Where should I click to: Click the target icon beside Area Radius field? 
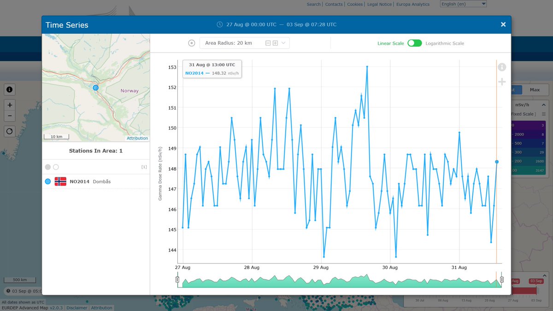coord(191,42)
